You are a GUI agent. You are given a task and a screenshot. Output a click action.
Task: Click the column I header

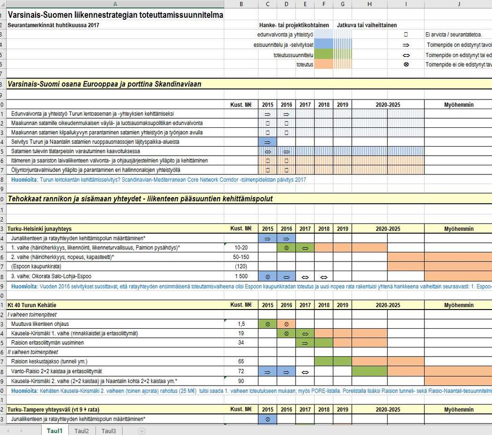406,4
